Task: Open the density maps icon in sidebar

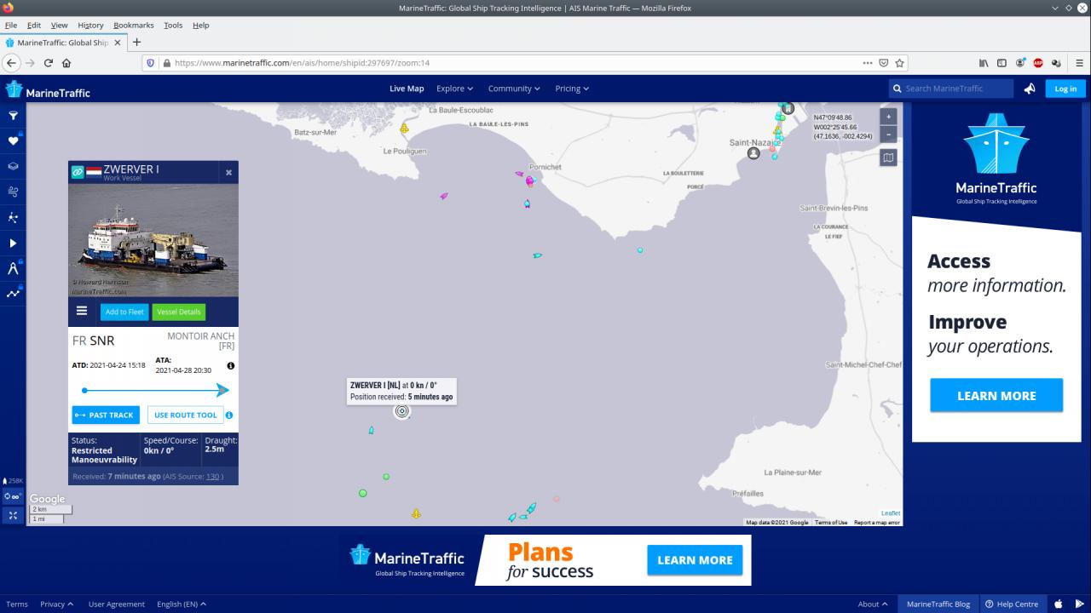Action: pyautogui.click(x=13, y=217)
